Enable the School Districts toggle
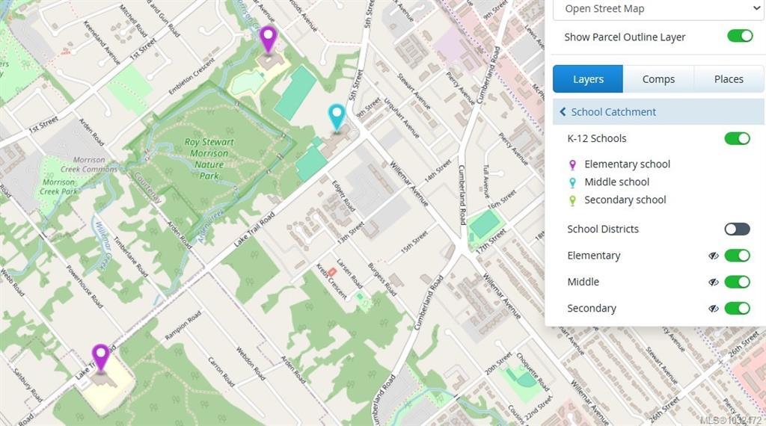The image size is (766, 426). point(737,229)
